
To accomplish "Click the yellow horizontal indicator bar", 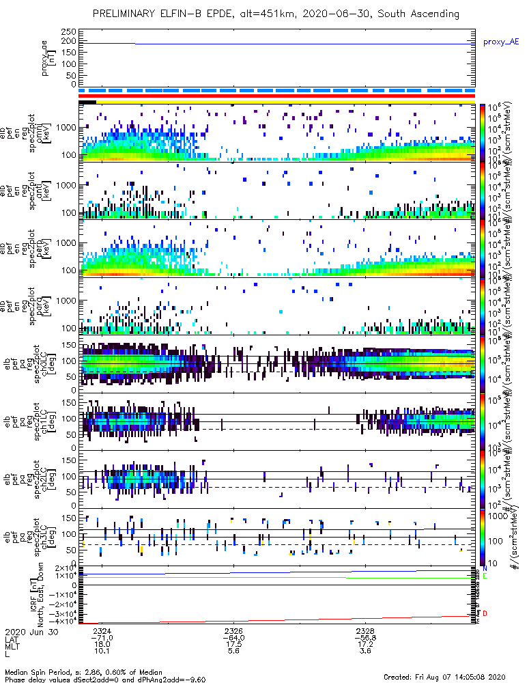I will point(285,102).
